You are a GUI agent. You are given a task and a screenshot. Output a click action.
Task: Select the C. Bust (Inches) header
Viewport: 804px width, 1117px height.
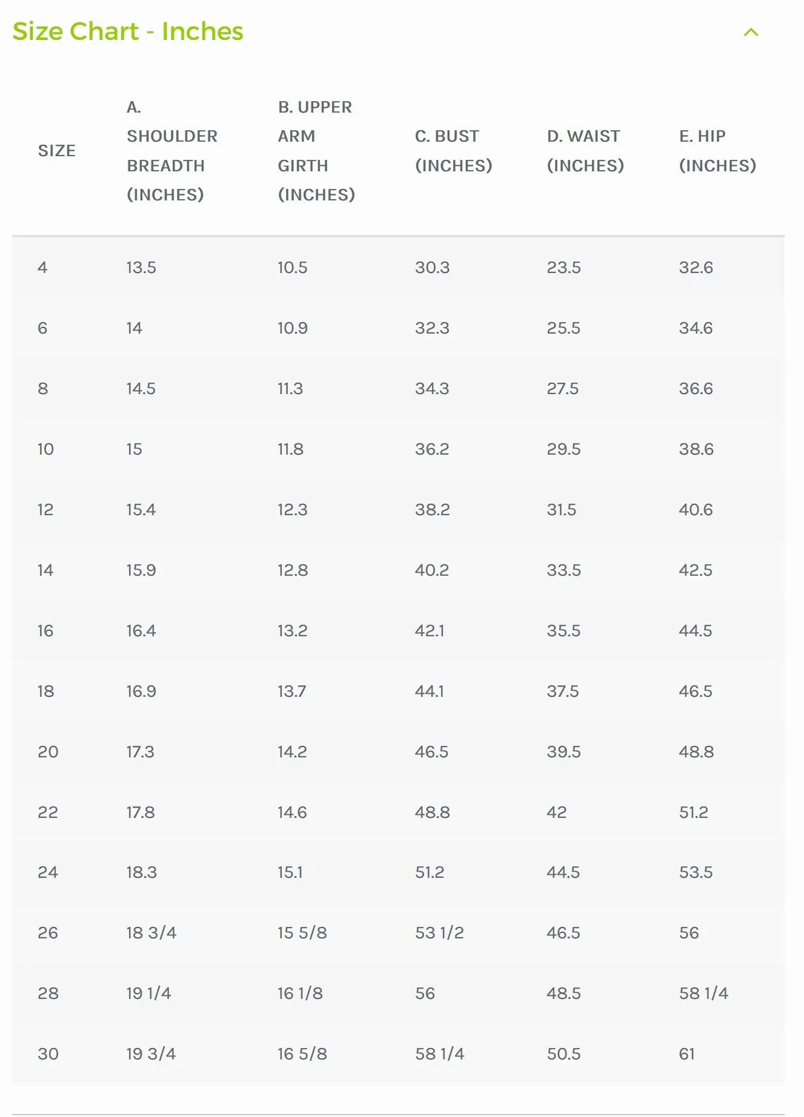pyautogui.click(x=453, y=151)
